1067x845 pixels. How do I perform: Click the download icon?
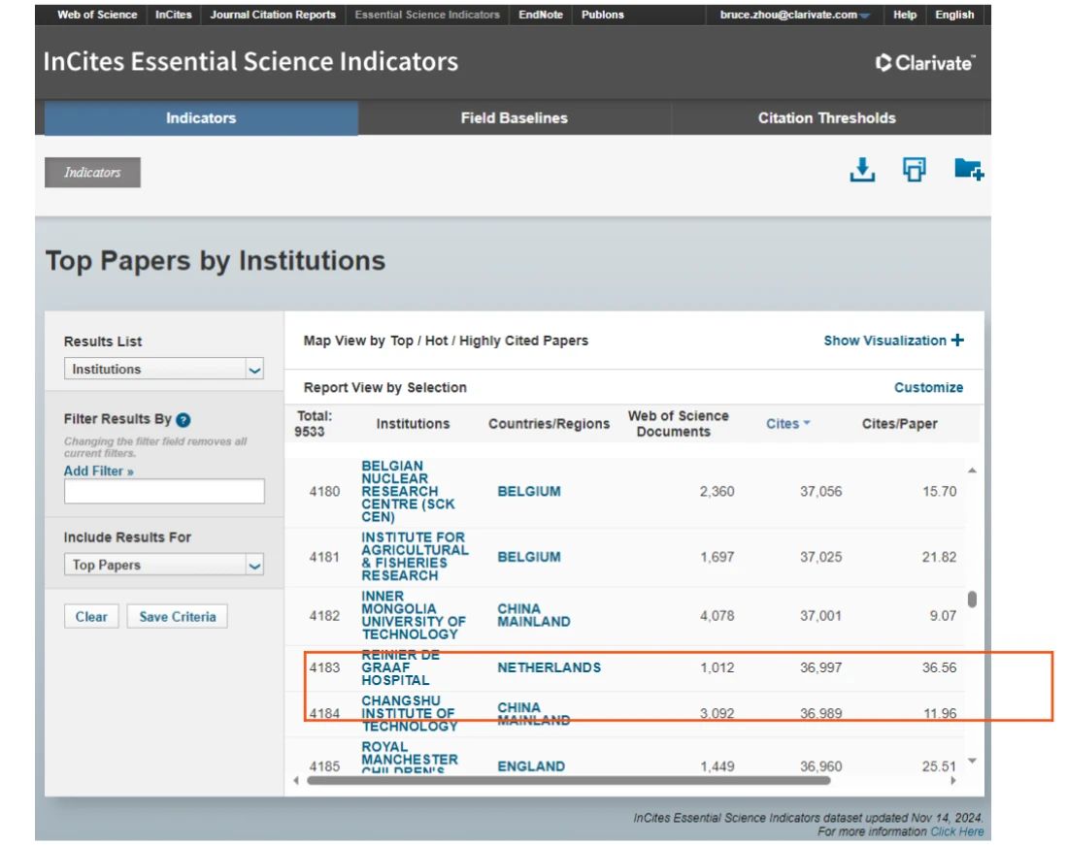(x=861, y=170)
